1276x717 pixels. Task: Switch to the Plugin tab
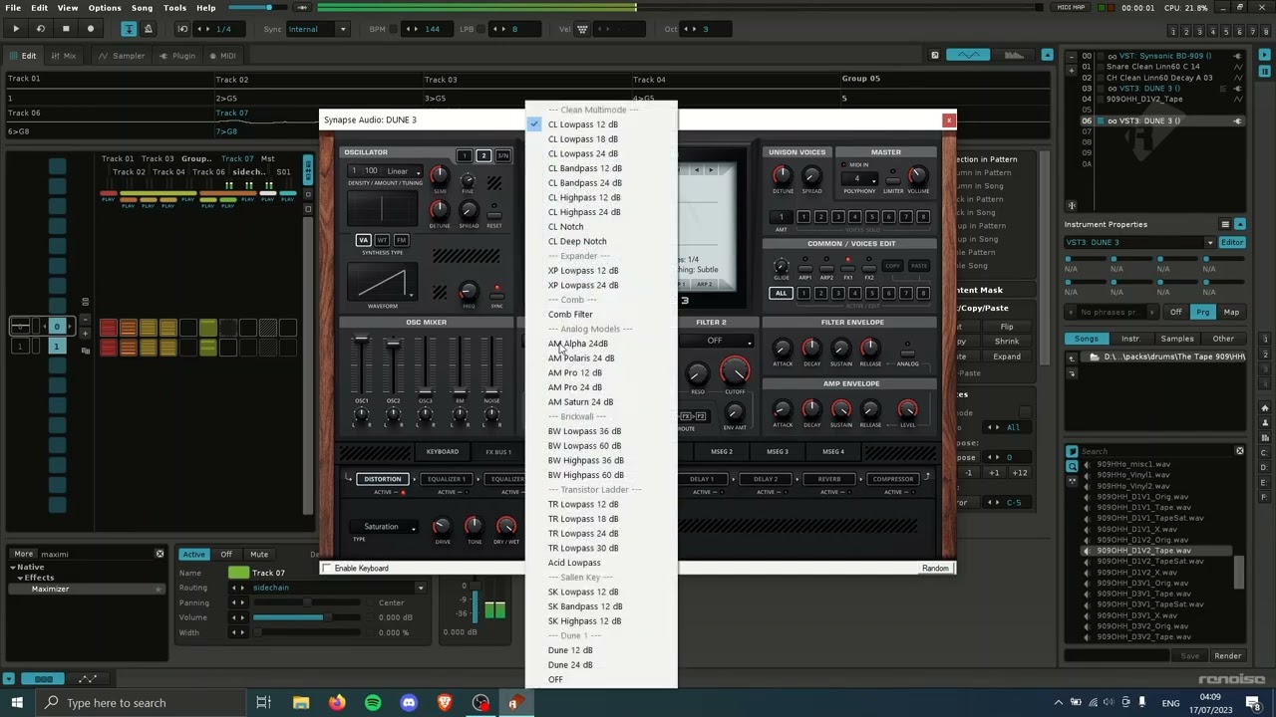pos(177,56)
